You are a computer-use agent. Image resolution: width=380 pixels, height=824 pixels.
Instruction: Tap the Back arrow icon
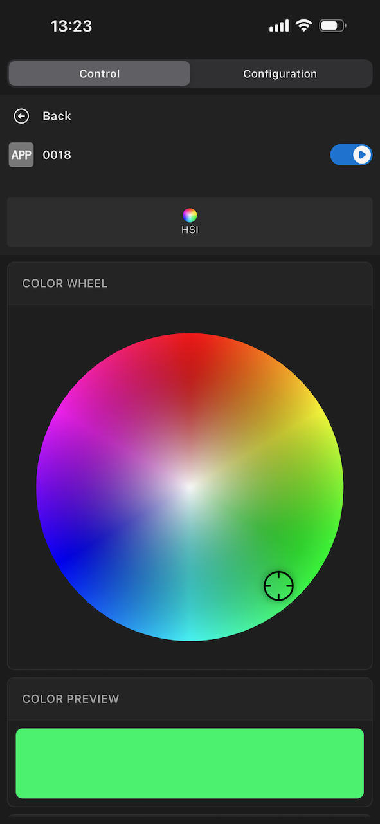click(21, 116)
